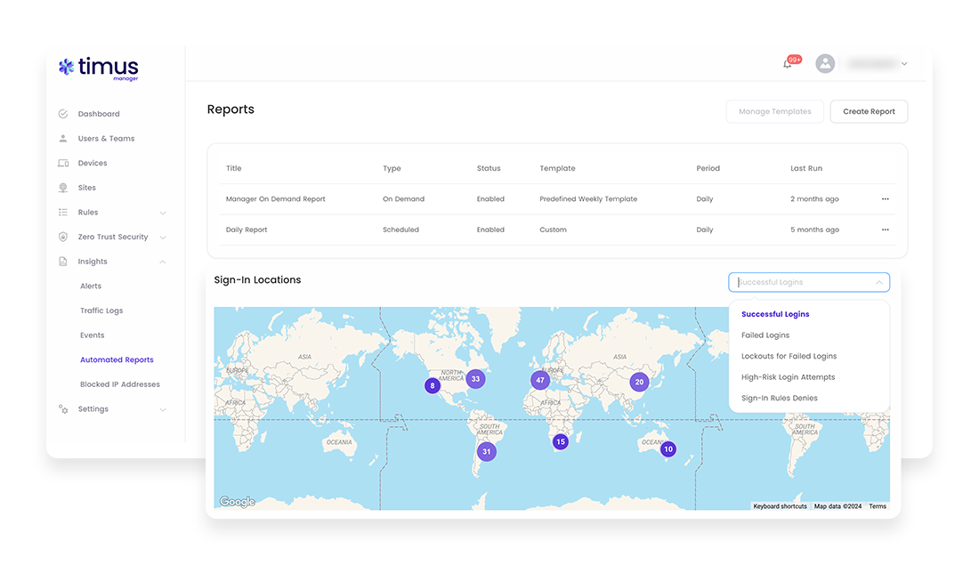Click the Sites globe icon

pyautogui.click(x=63, y=187)
